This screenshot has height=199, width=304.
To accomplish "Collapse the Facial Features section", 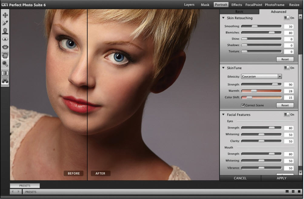I will (223, 114).
